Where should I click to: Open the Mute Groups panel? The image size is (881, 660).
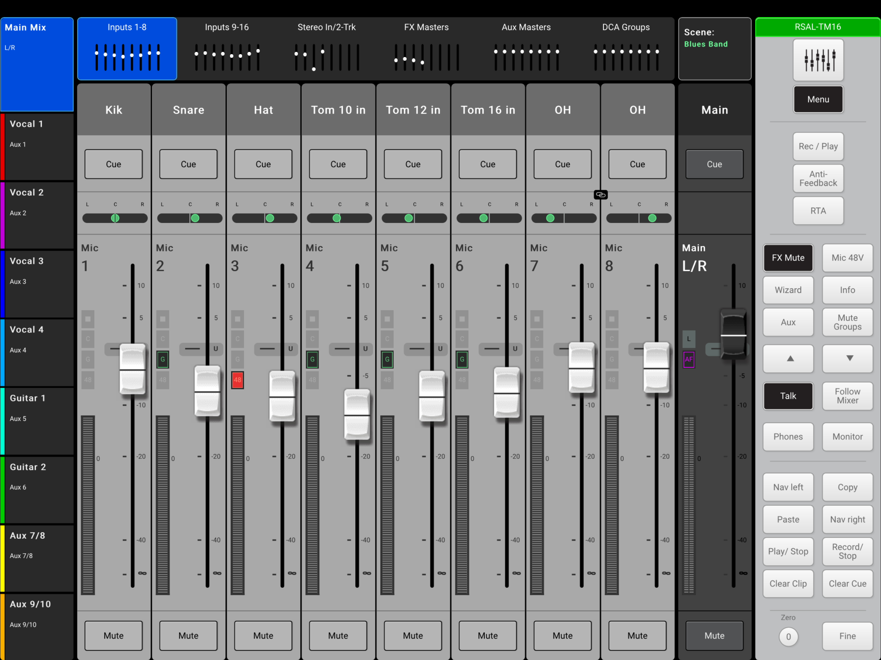tap(847, 322)
